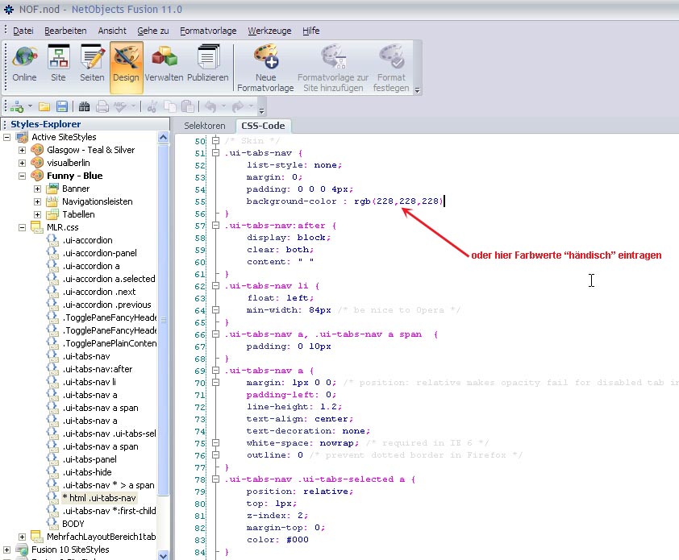This screenshot has height=560, width=679.
Task: Open the Publizieren view
Action: click(208, 66)
